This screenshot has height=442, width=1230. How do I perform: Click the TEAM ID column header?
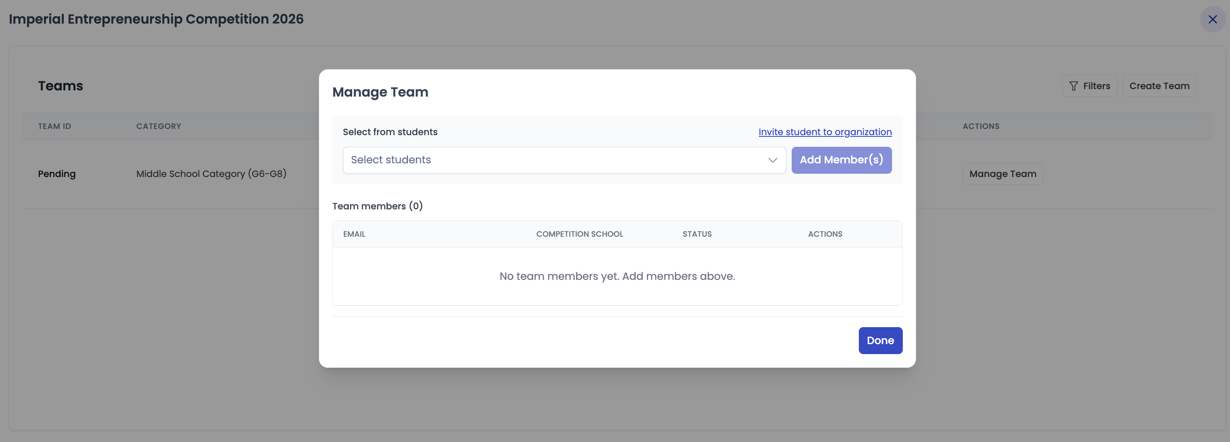click(54, 126)
